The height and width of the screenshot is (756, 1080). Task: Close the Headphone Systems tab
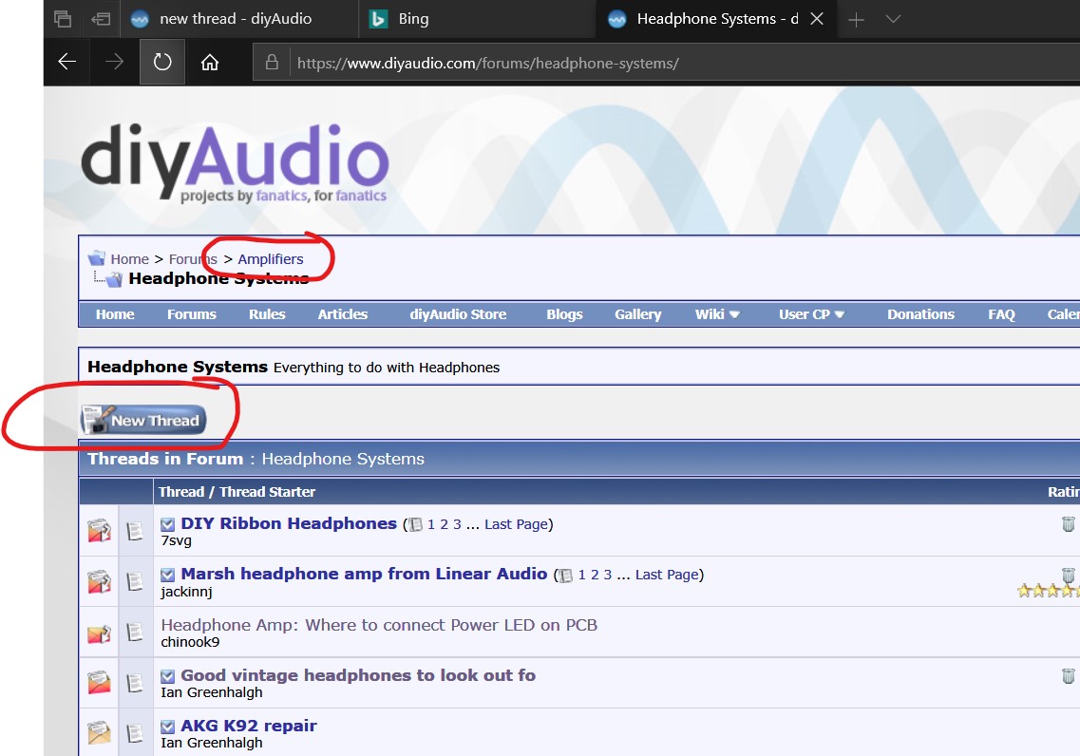817,19
